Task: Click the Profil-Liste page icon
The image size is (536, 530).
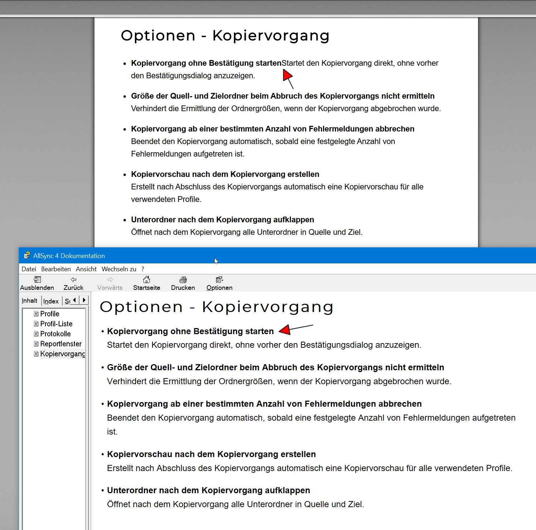Action: coord(36,323)
